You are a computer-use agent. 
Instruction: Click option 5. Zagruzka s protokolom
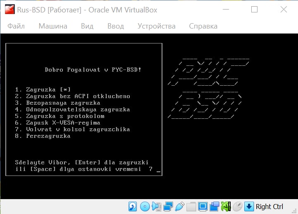(60, 116)
